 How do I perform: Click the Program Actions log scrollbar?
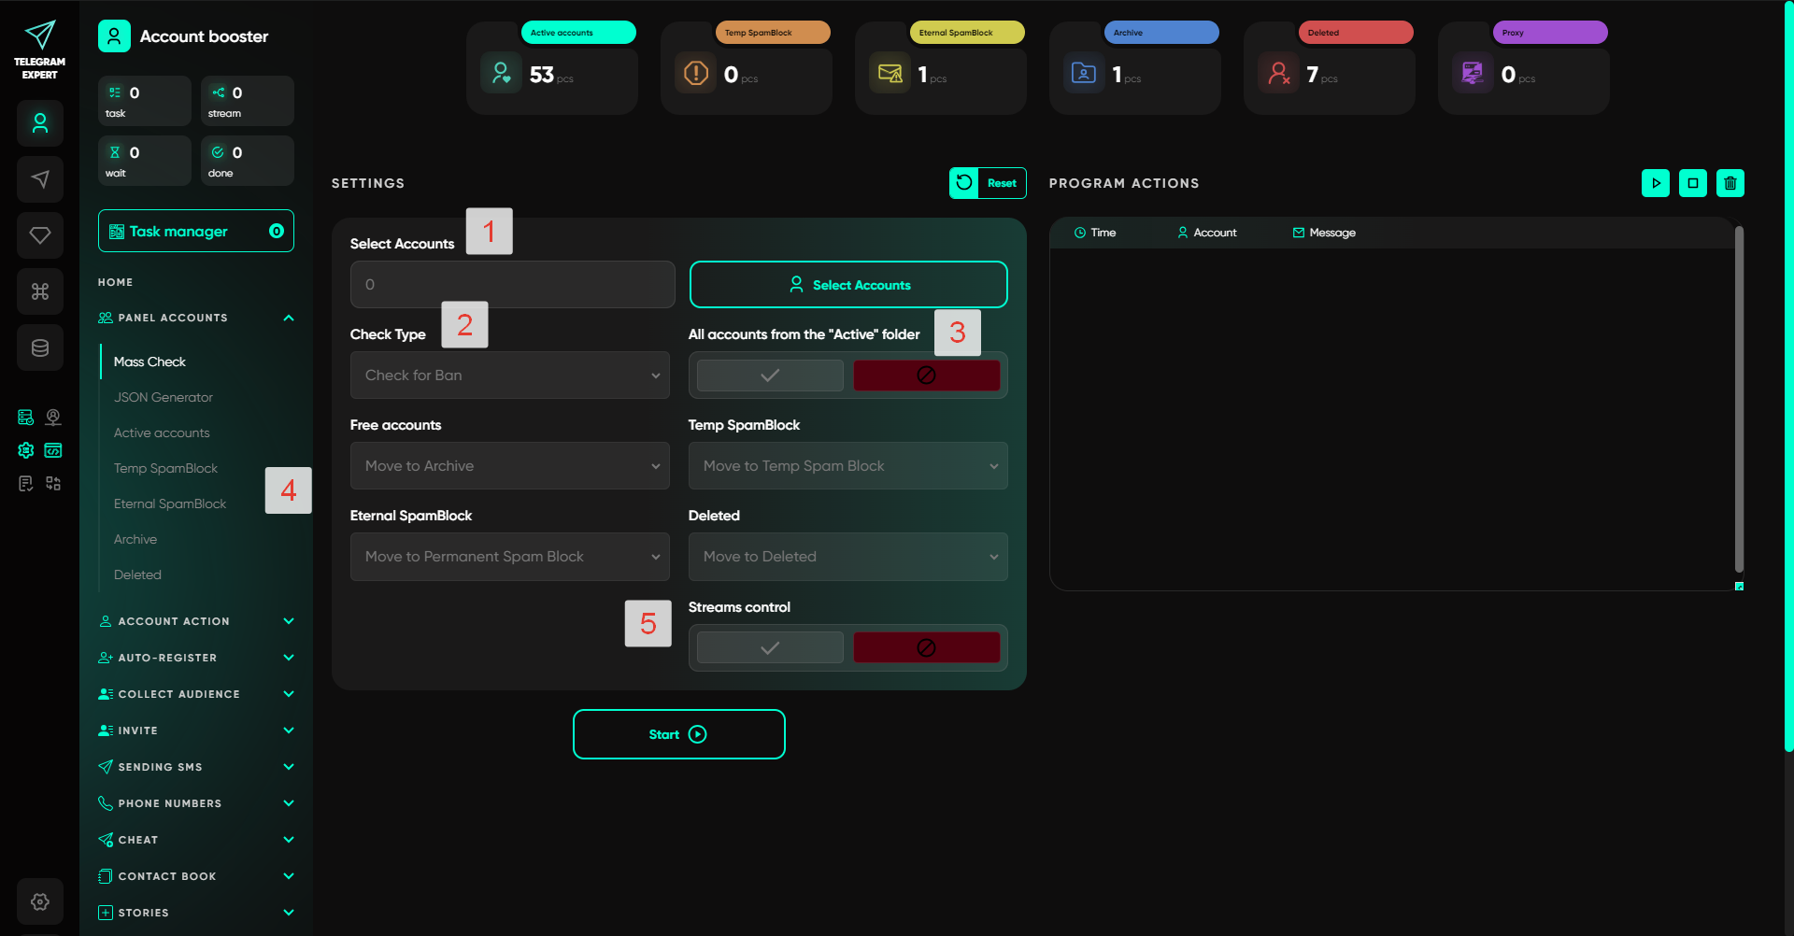pos(1739,402)
